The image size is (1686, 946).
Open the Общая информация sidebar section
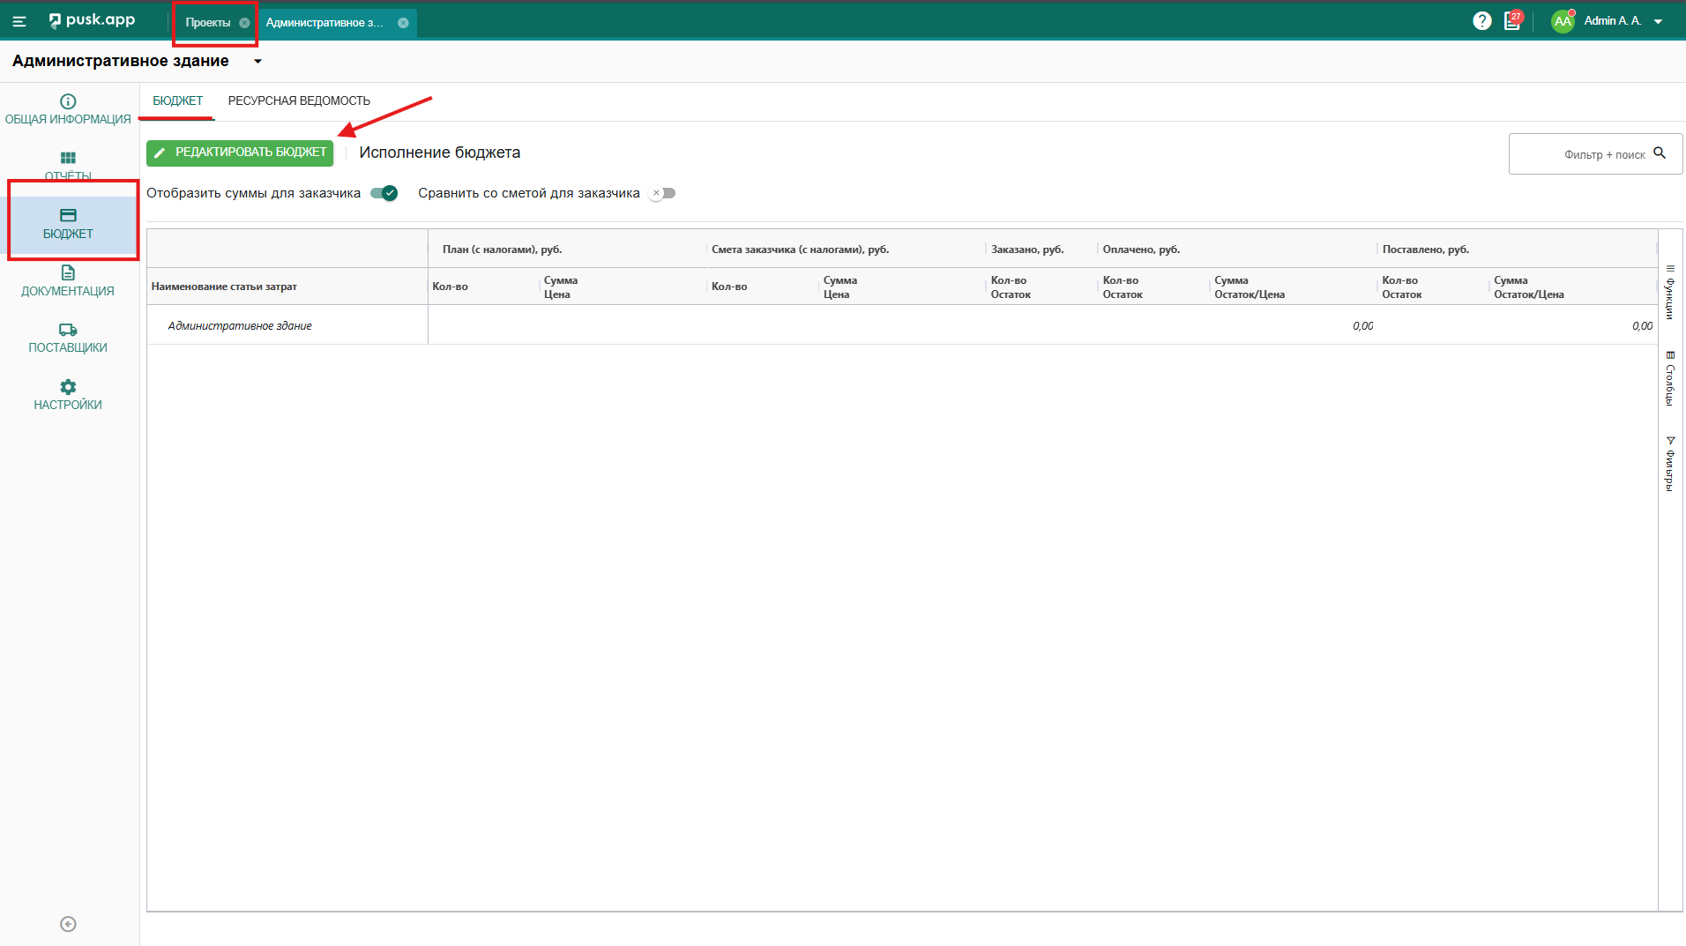click(x=68, y=109)
